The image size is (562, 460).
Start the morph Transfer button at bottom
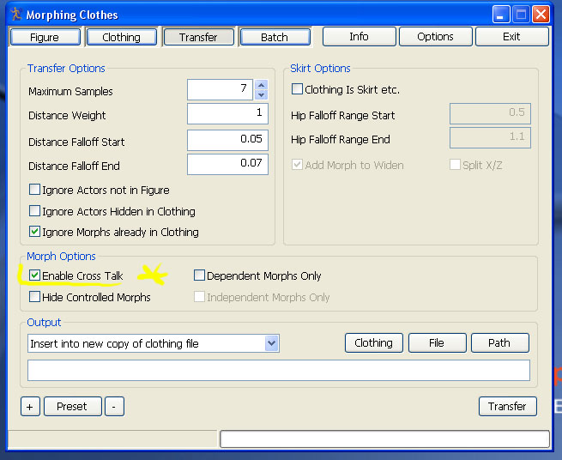pyautogui.click(x=508, y=407)
